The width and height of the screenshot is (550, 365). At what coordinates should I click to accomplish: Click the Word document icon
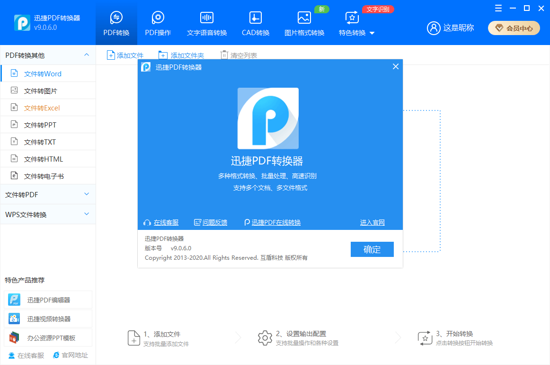coord(14,73)
